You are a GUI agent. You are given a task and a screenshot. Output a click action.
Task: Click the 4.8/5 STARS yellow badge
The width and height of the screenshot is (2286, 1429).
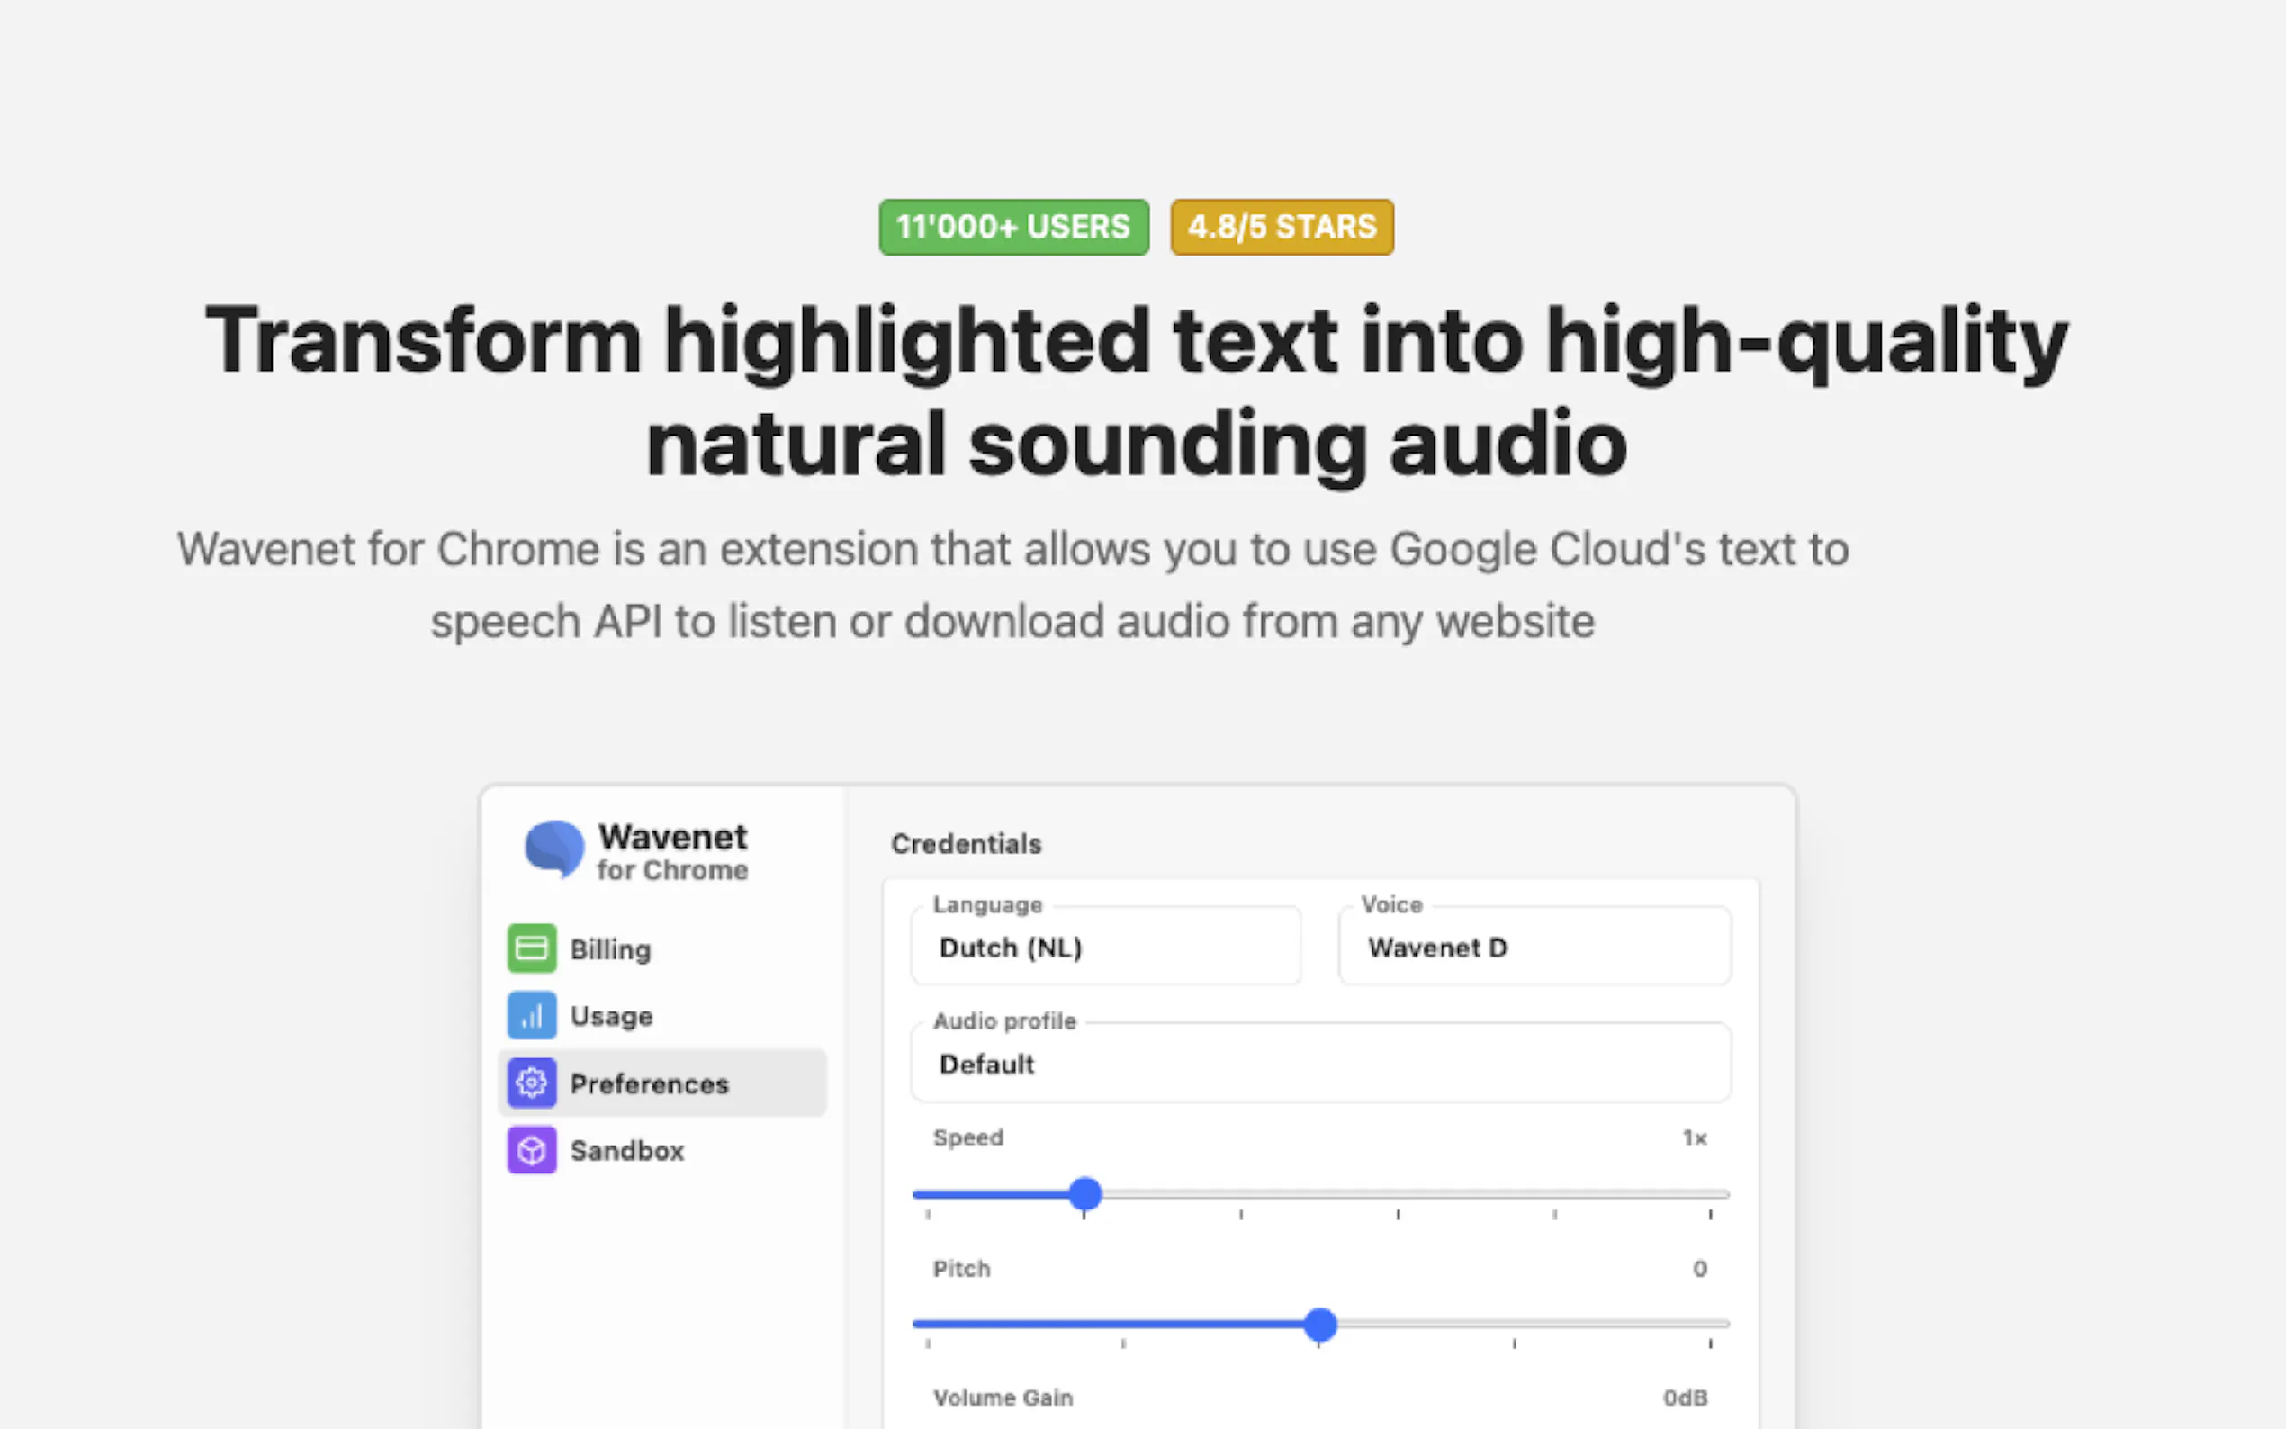point(1282,227)
